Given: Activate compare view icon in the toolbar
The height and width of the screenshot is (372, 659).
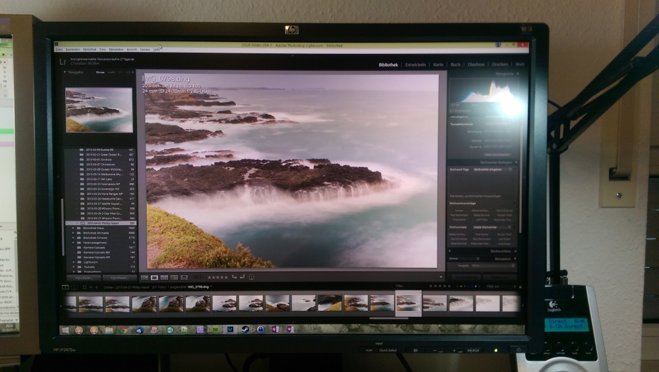Looking at the screenshot, I should click(164, 277).
